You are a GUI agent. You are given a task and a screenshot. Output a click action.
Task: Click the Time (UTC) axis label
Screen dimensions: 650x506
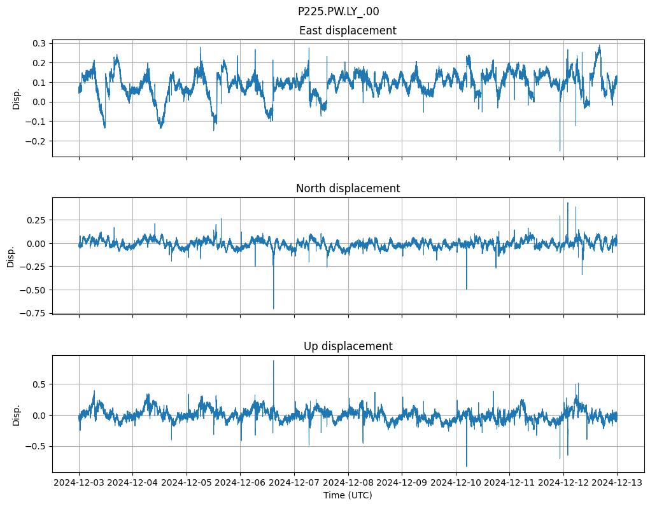point(348,495)
